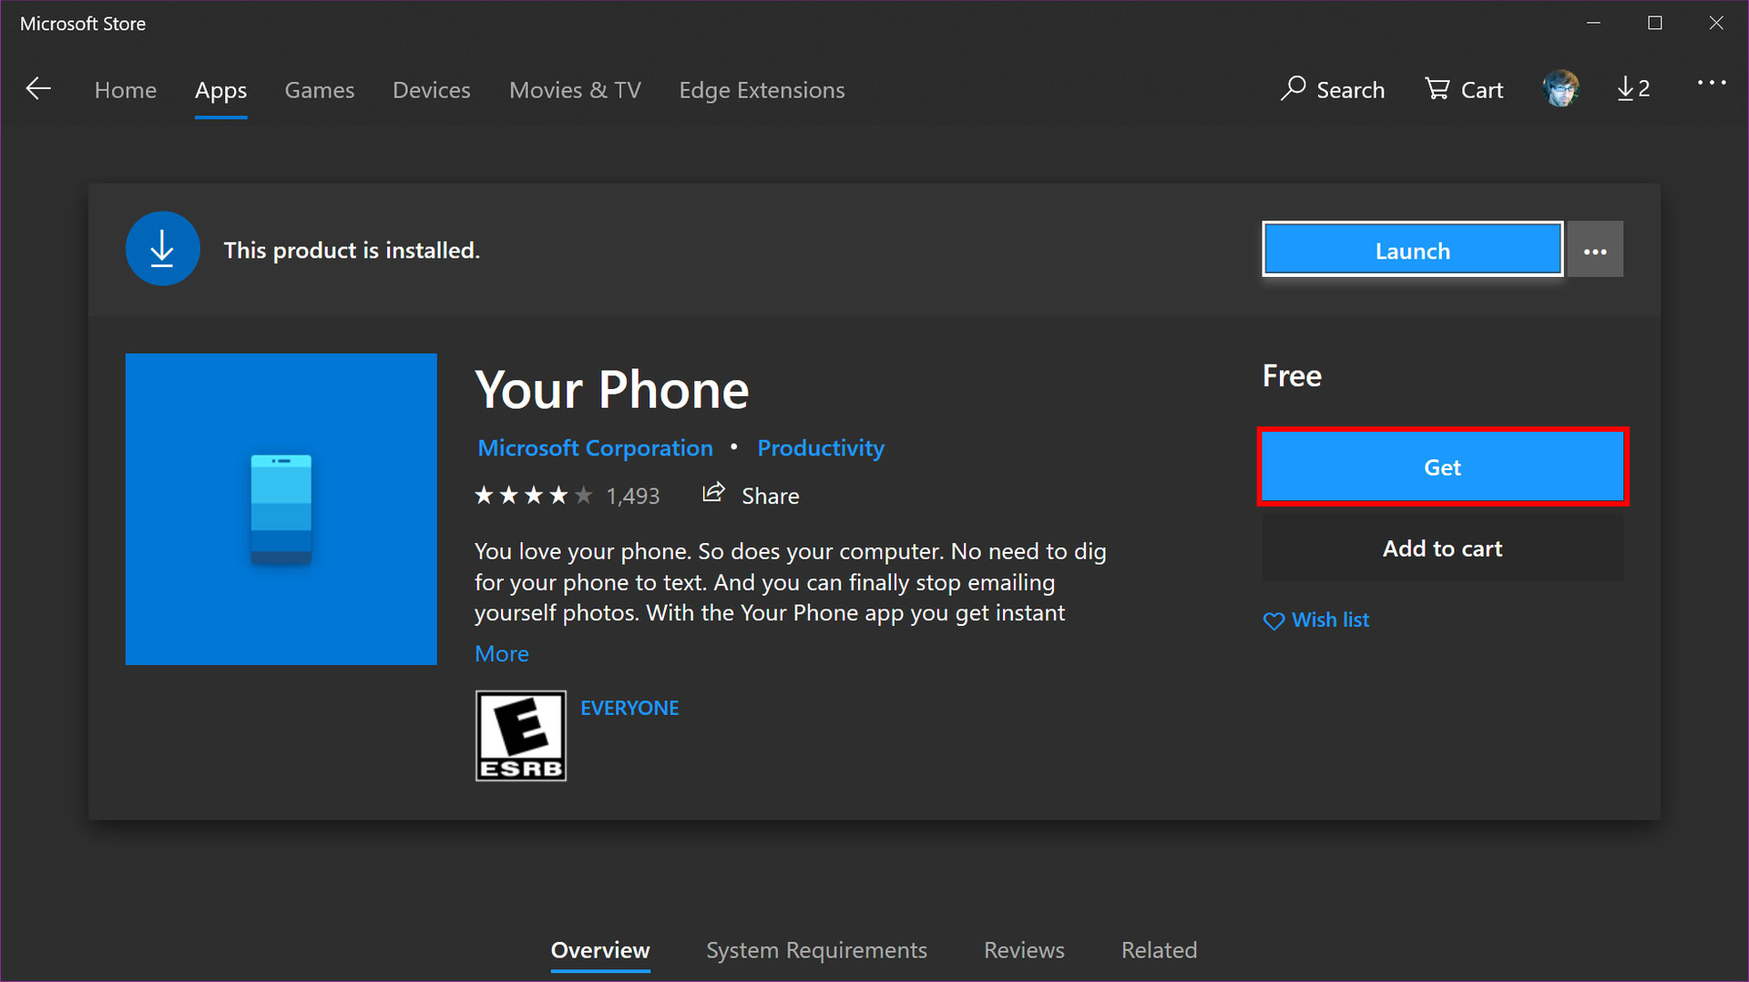This screenshot has width=1749, height=982.
Task: Click the Your Phone app tile image
Action: pos(281,509)
